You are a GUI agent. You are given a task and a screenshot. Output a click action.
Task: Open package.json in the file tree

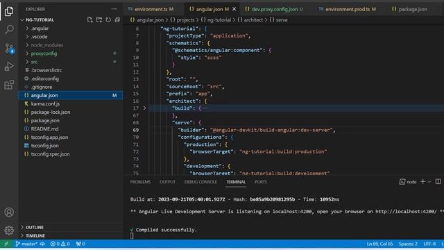click(x=71, y=120)
